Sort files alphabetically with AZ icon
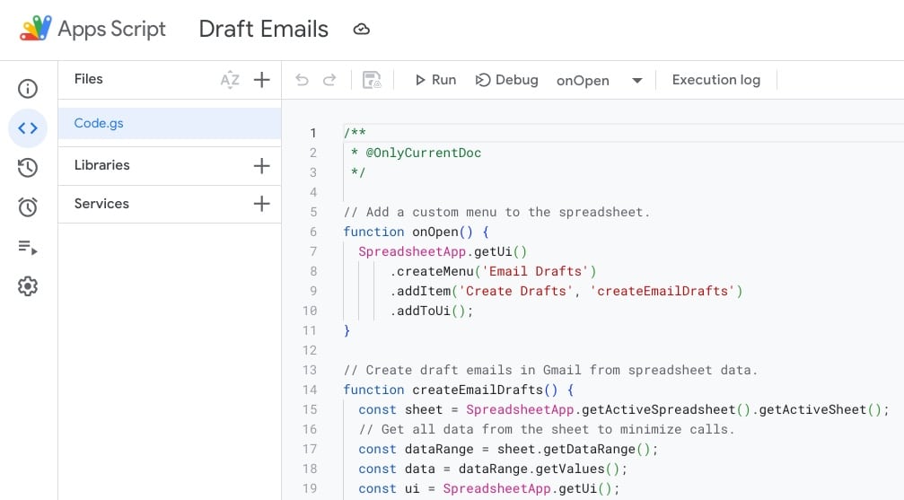This screenshot has height=500, width=904. (x=230, y=80)
